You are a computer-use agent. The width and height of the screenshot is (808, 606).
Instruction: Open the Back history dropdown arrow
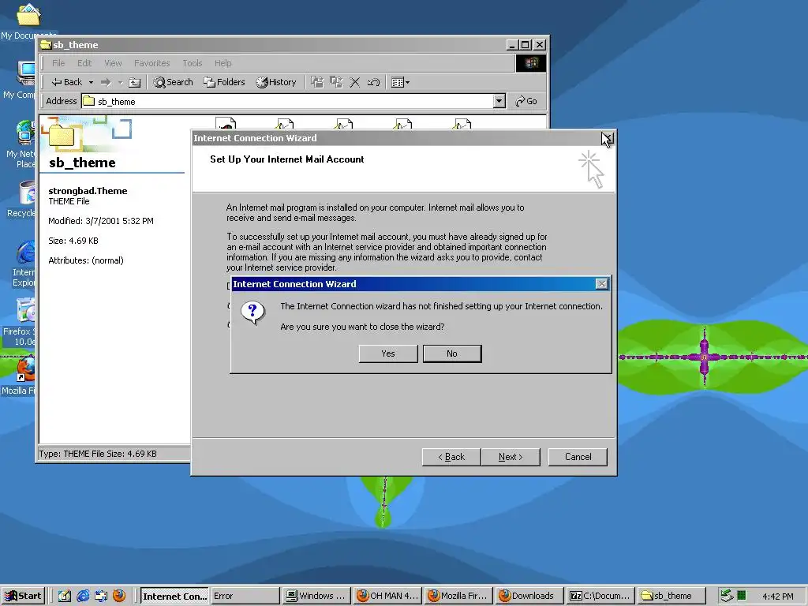(x=91, y=82)
